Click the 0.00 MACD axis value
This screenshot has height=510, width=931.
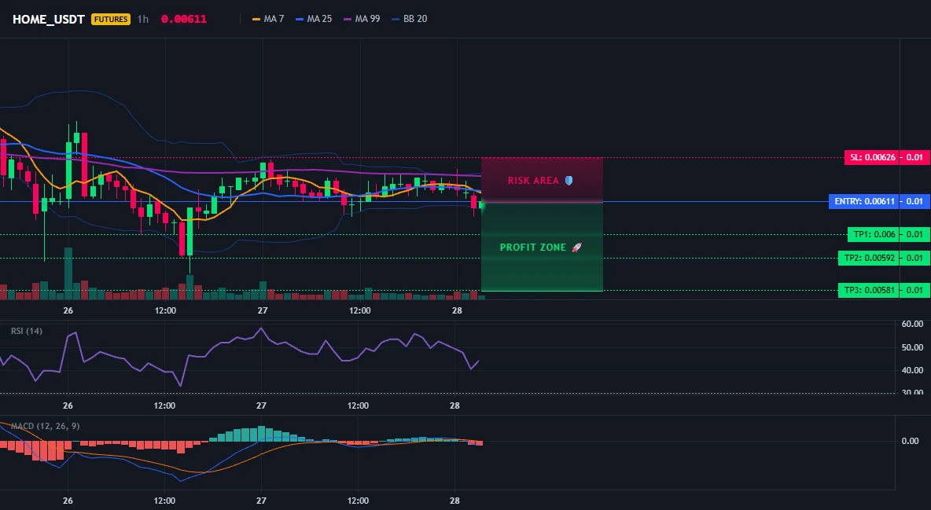point(911,441)
